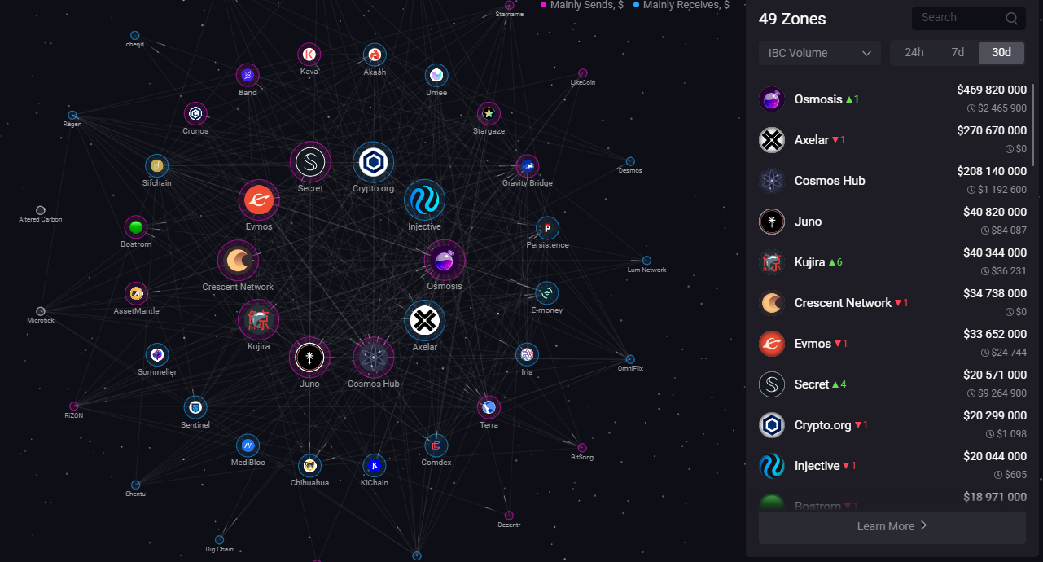1043x562 pixels.
Task: Open the Secret row in zones list
Action: [x=892, y=384]
